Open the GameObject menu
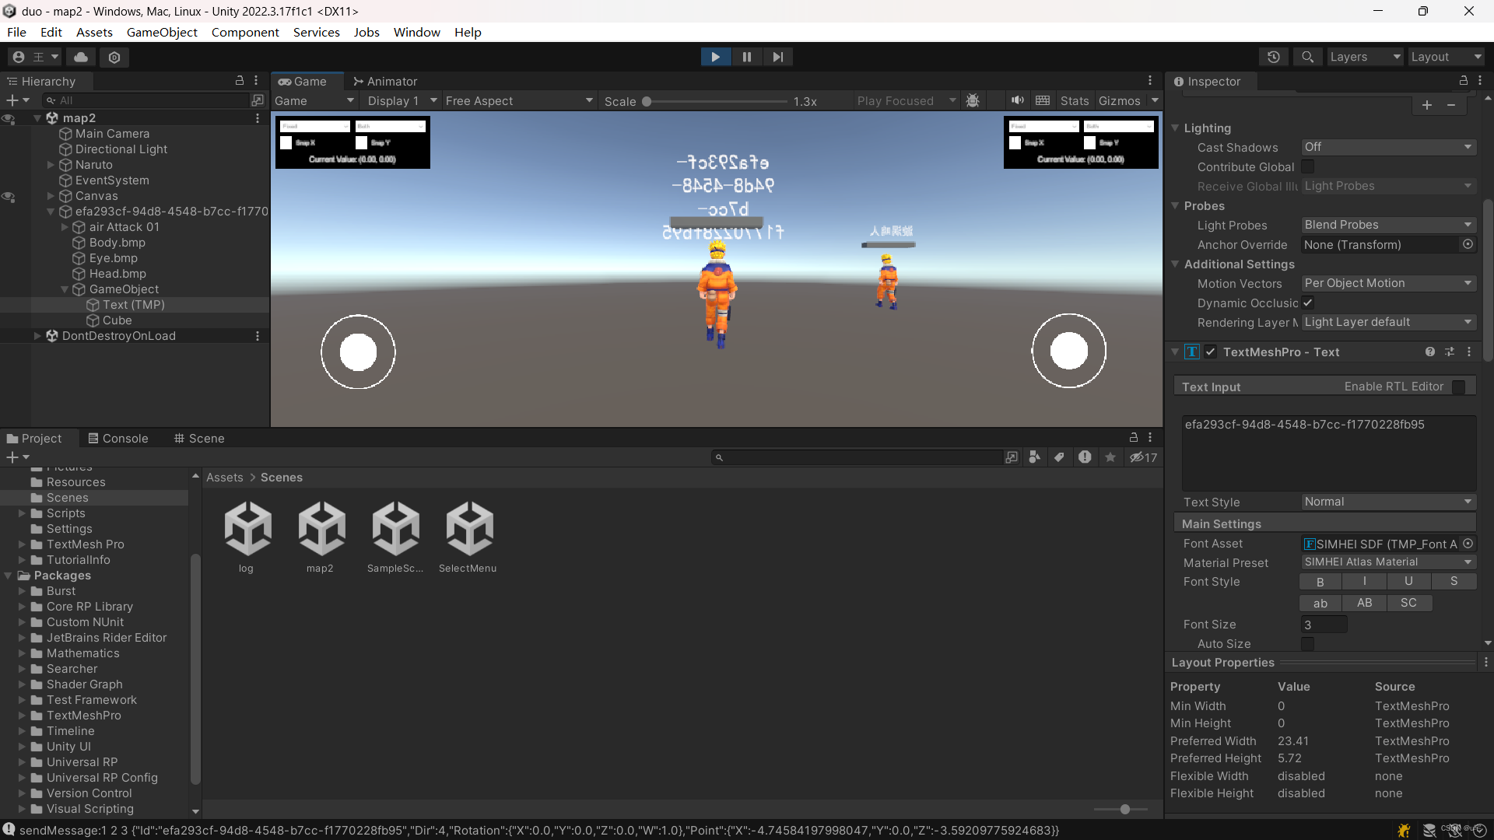Viewport: 1494px width, 840px height. pyautogui.click(x=162, y=32)
